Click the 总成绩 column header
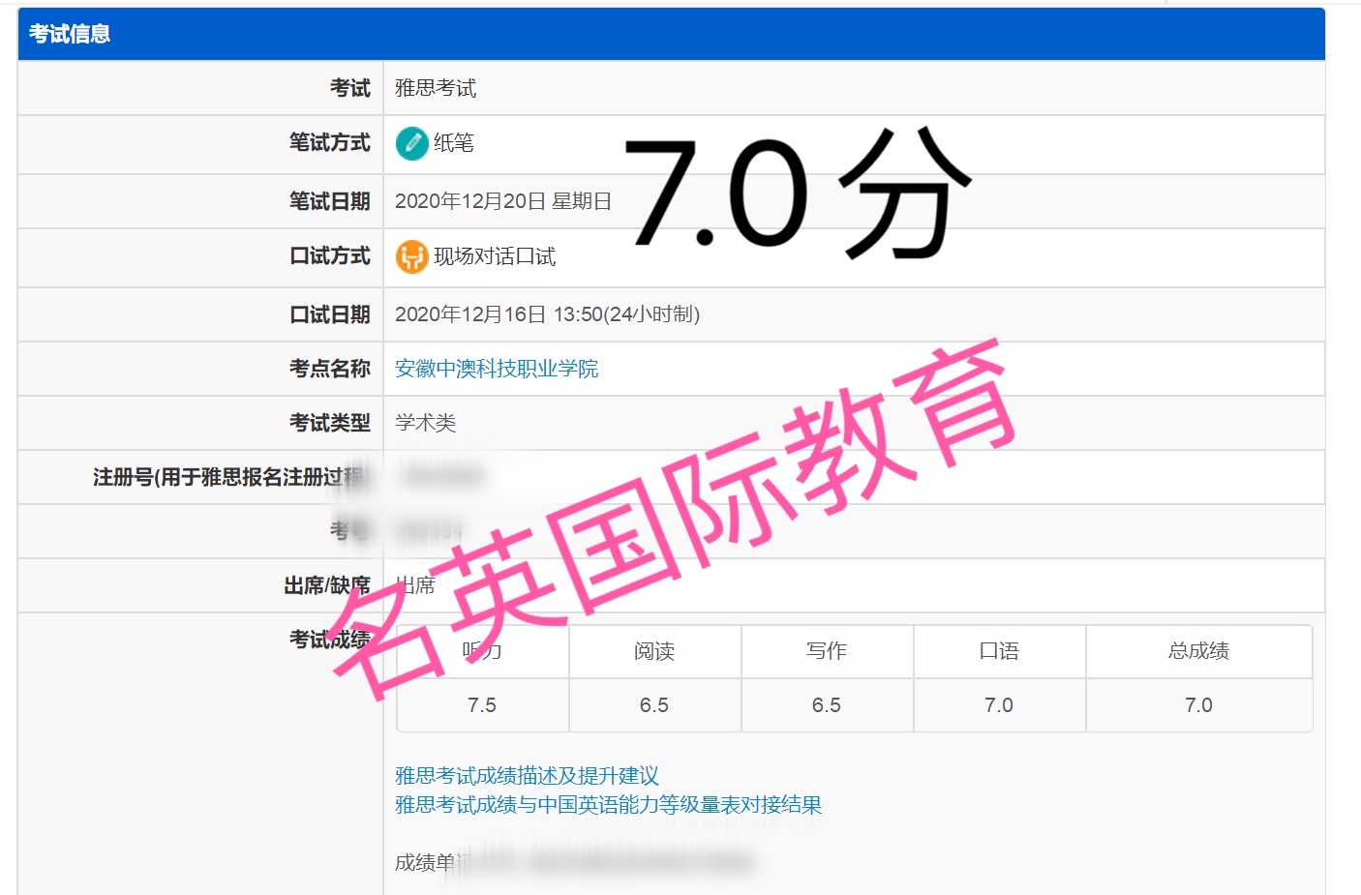 pyautogui.click(x=1198, y=651)
